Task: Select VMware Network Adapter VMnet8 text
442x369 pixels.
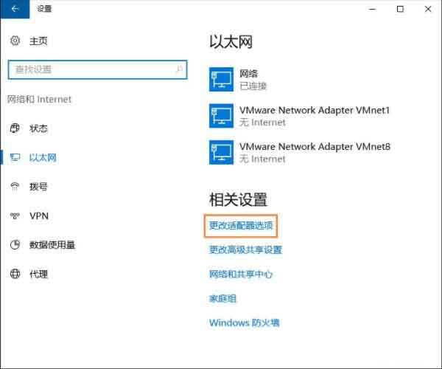Action: pyautogui.click(x=315, y=147)
